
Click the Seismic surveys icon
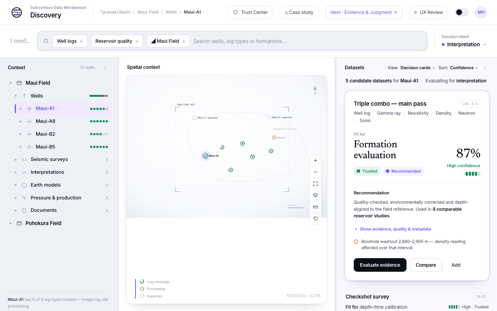pos(24,159)
